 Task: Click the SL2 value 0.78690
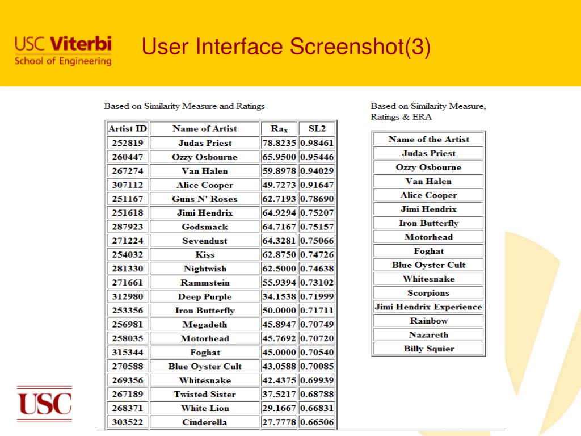[317, 199]
